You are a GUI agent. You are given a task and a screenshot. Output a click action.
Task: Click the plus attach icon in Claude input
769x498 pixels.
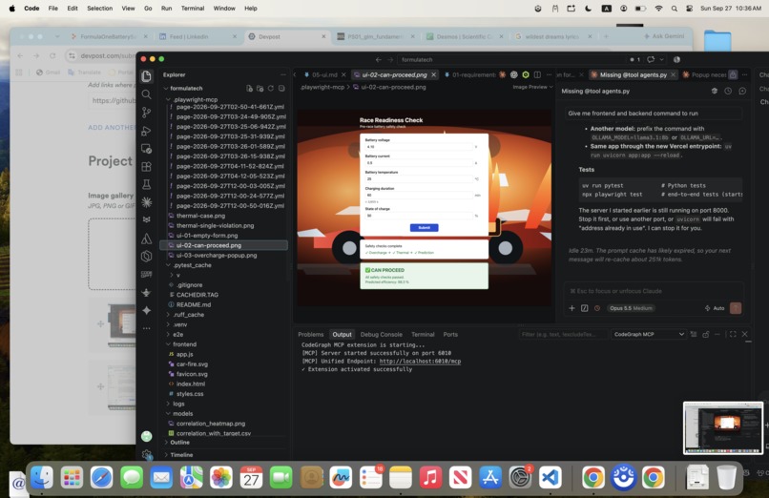572,308
